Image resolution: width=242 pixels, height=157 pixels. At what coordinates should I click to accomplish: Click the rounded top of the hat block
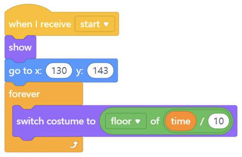pos(28,8)
